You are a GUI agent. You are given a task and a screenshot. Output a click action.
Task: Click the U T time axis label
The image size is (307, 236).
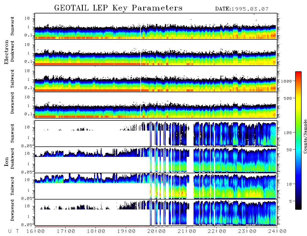14,231
